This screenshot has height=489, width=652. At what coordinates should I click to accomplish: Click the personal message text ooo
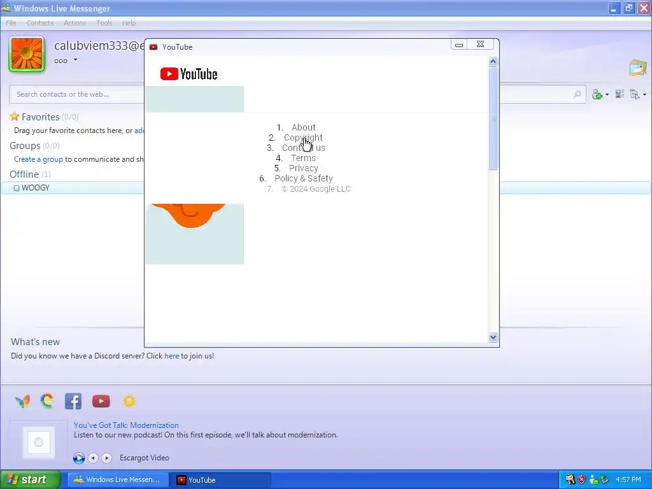(x=60, y=60)
